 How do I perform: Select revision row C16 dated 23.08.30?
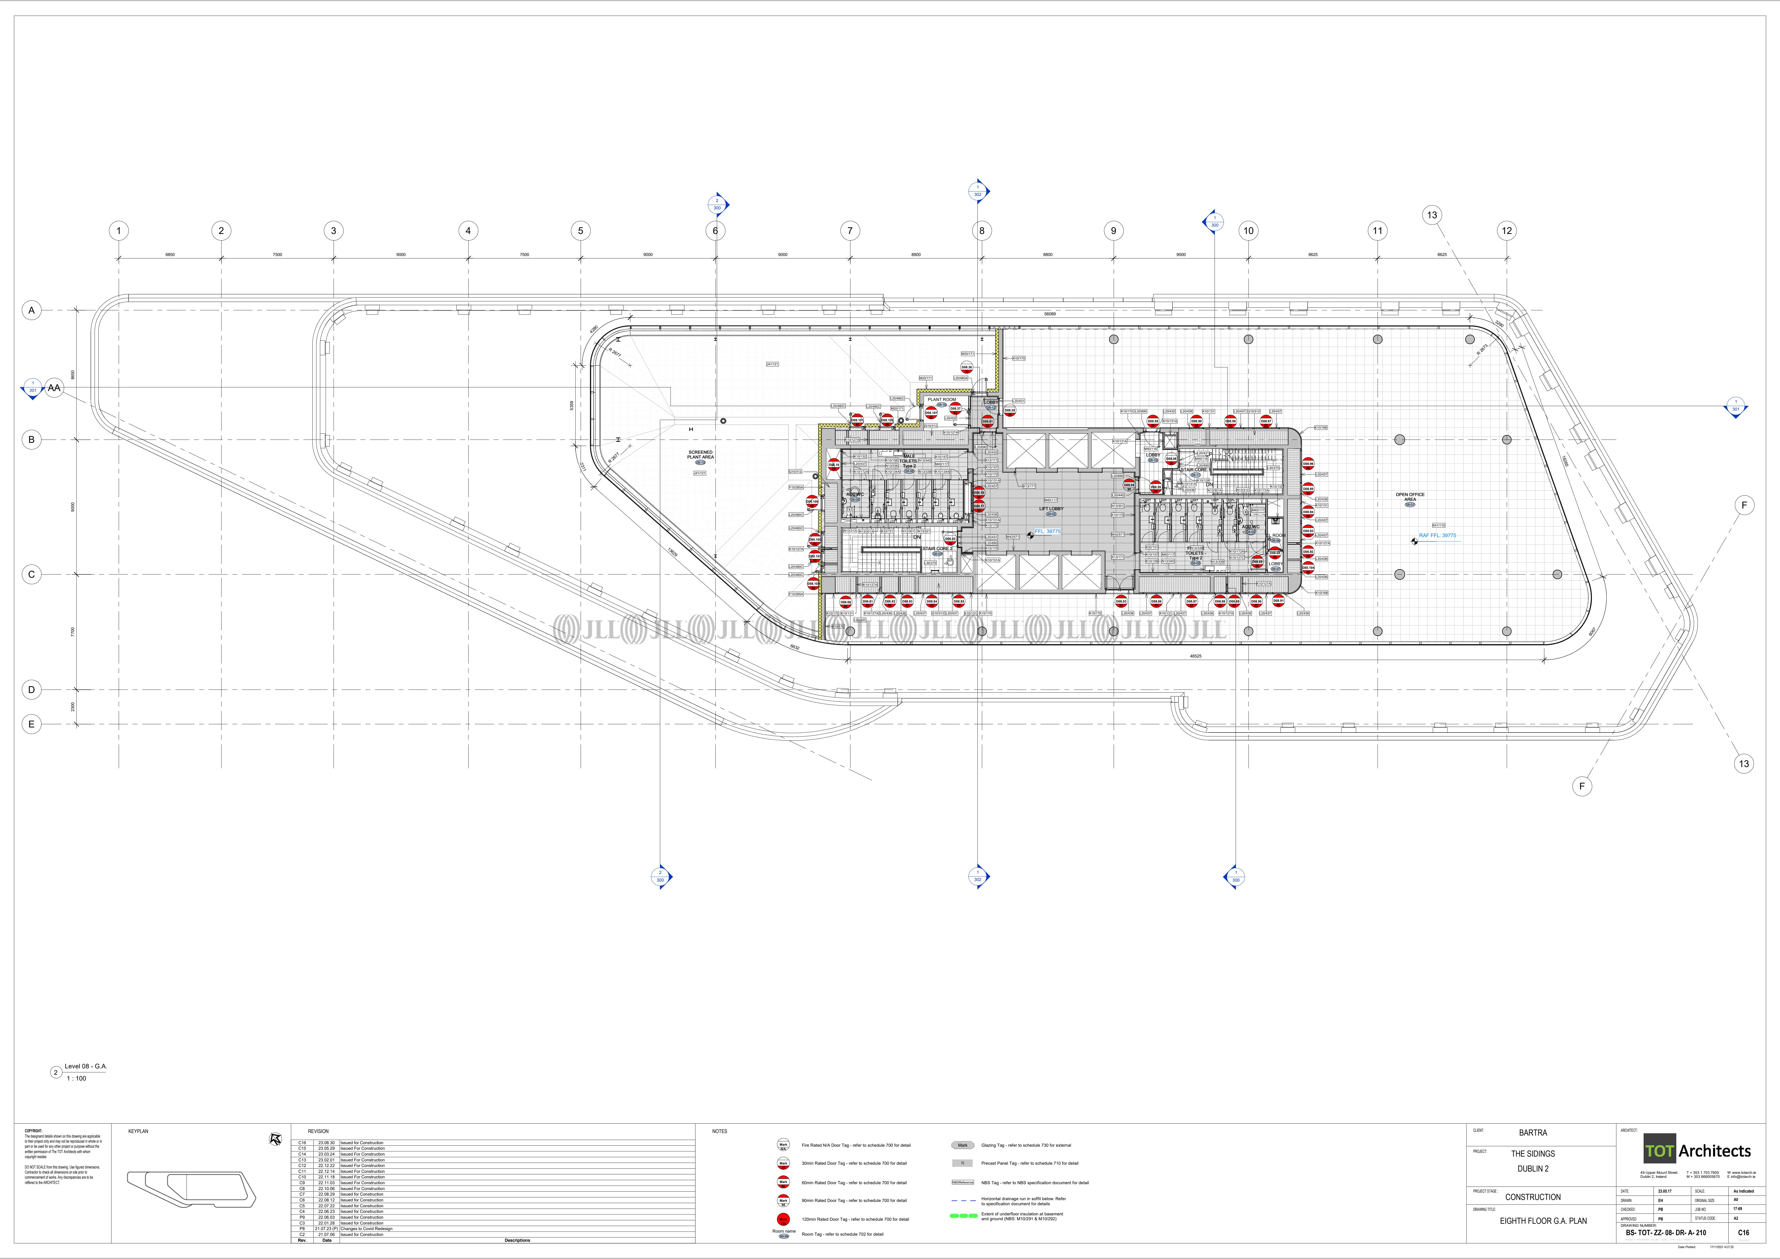click(493, 1143)
